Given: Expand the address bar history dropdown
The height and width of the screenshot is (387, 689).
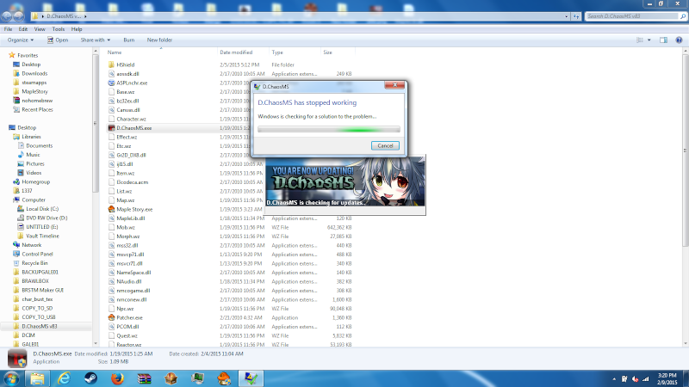Looking at the screenshot, I should pyautogui.click(x=567, y=16).
